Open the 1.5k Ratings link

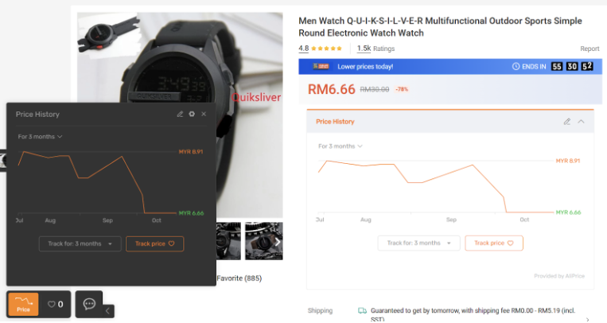click(x=376, y=49)
